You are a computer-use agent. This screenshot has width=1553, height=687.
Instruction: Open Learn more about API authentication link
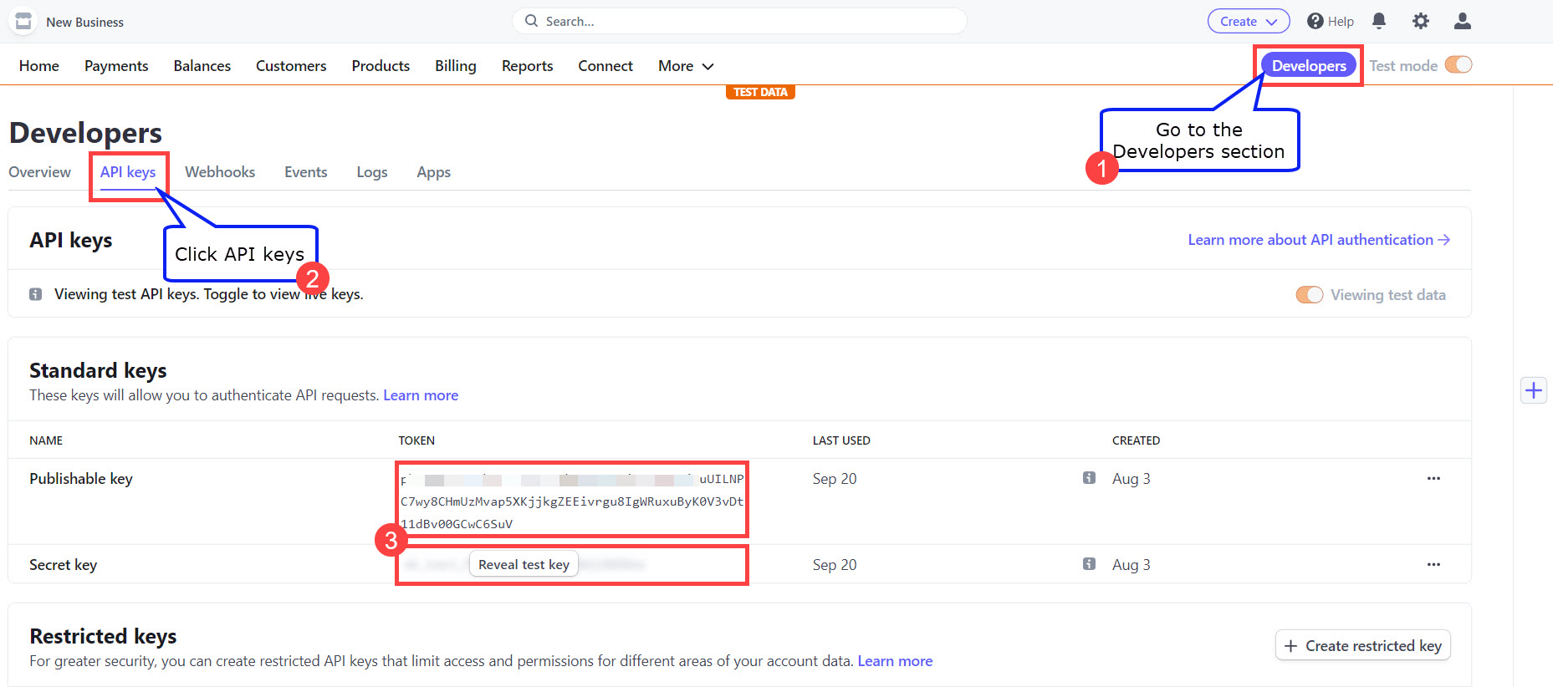coord(1318,240)
